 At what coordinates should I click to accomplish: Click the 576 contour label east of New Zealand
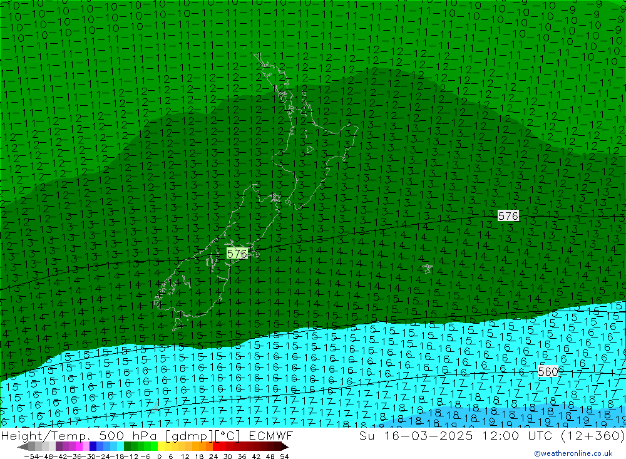coord(508,216)
